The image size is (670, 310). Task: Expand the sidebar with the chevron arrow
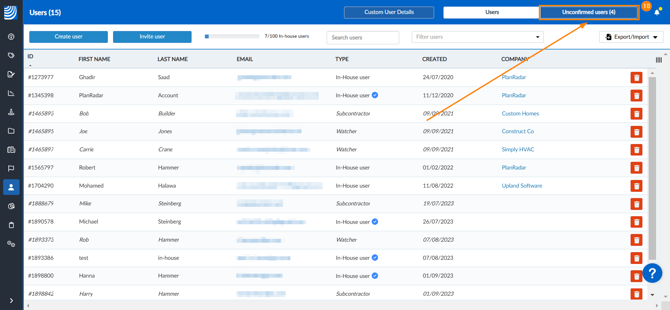11,301
